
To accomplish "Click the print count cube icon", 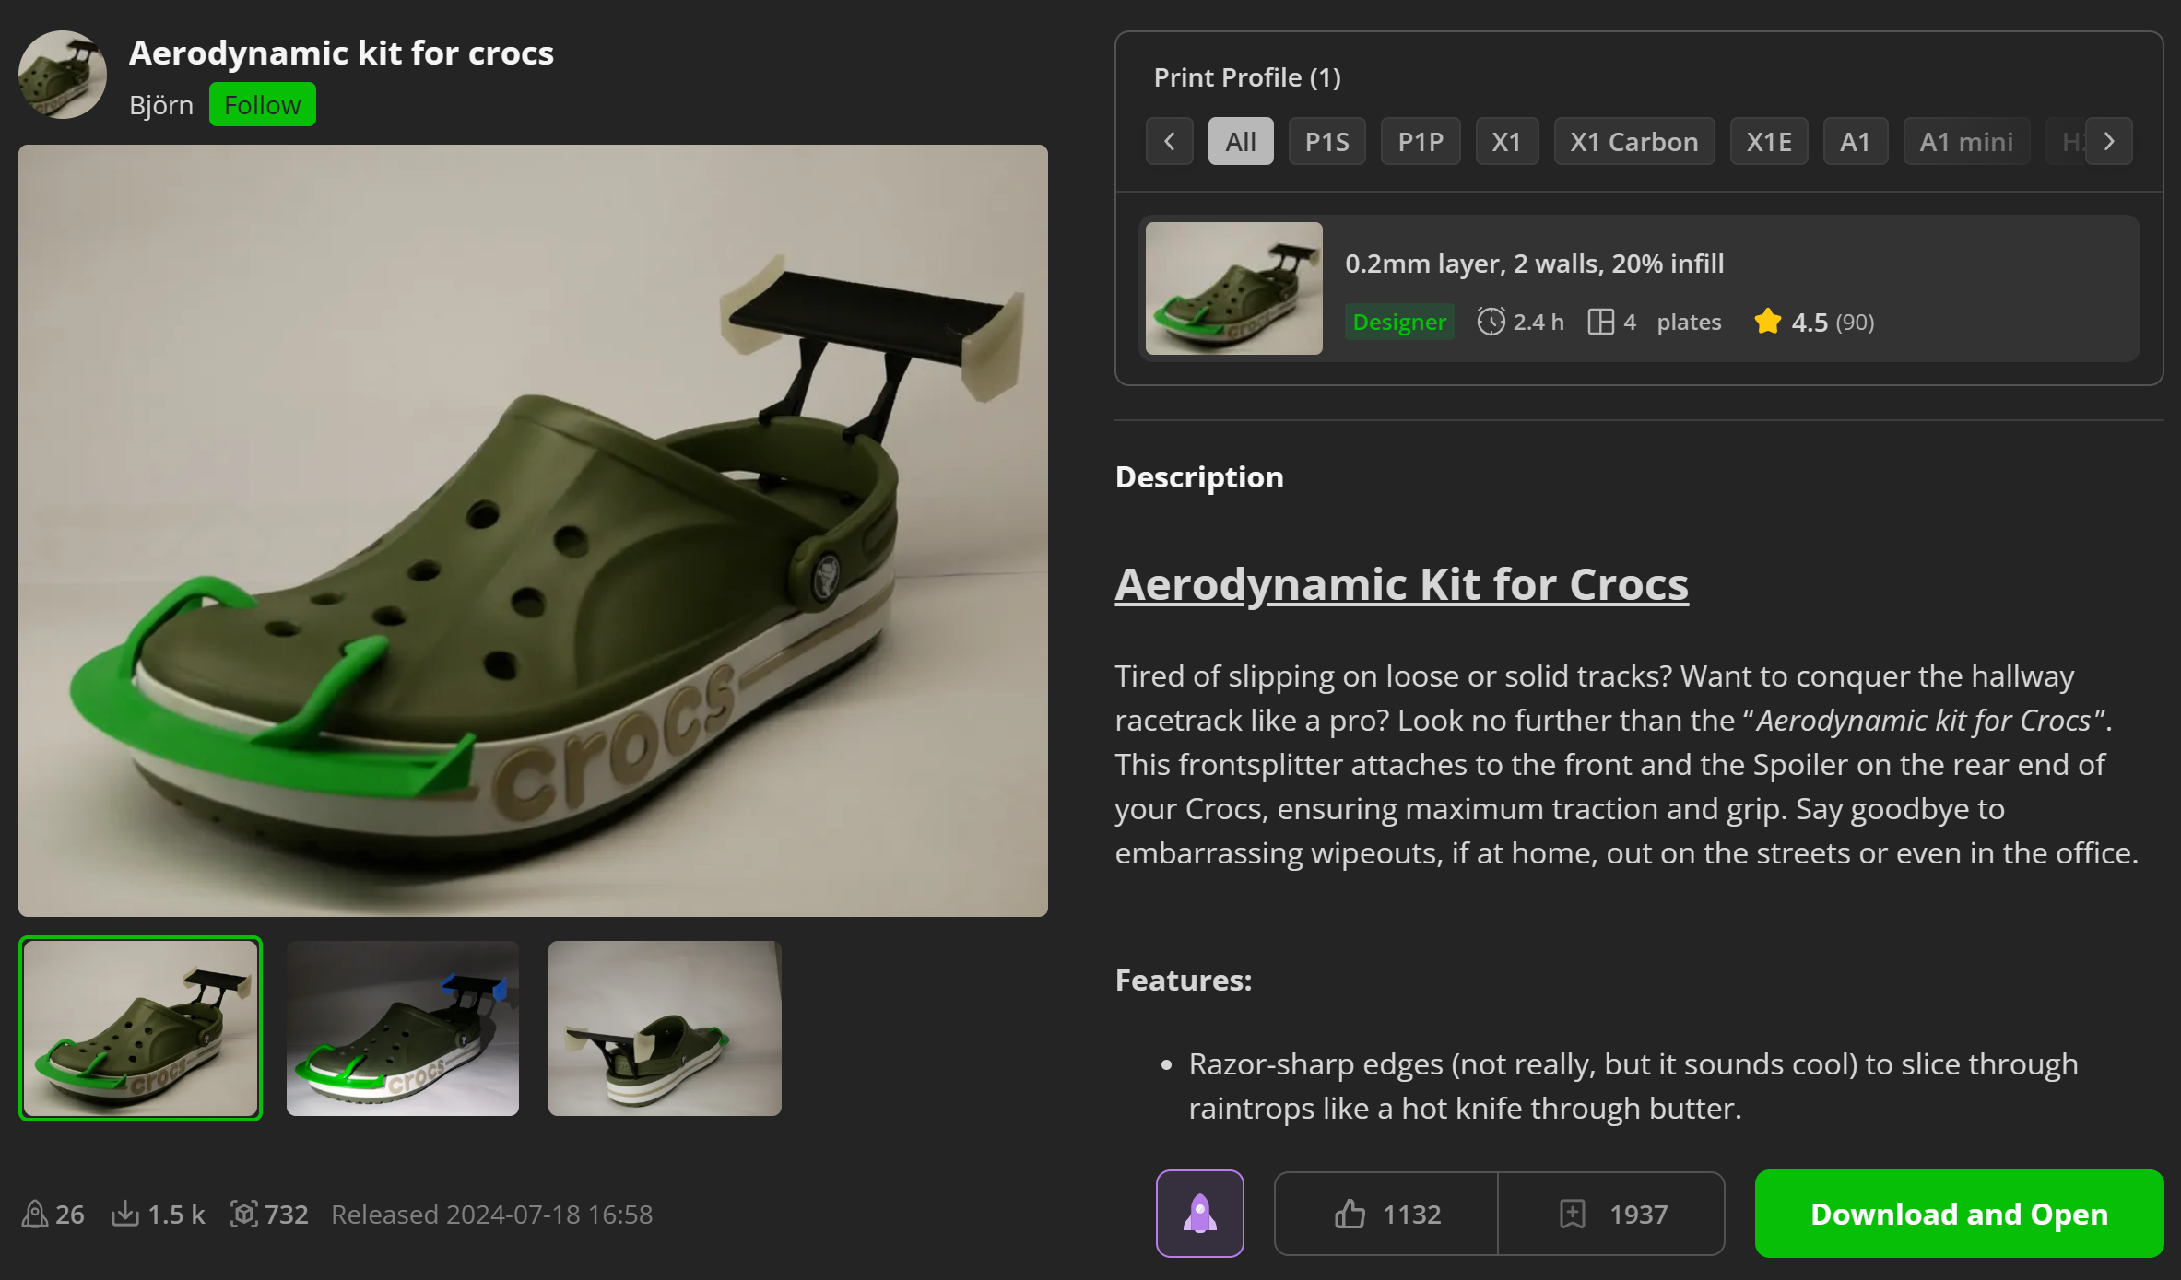I will pyautogui.click(x=243, y=1215).
